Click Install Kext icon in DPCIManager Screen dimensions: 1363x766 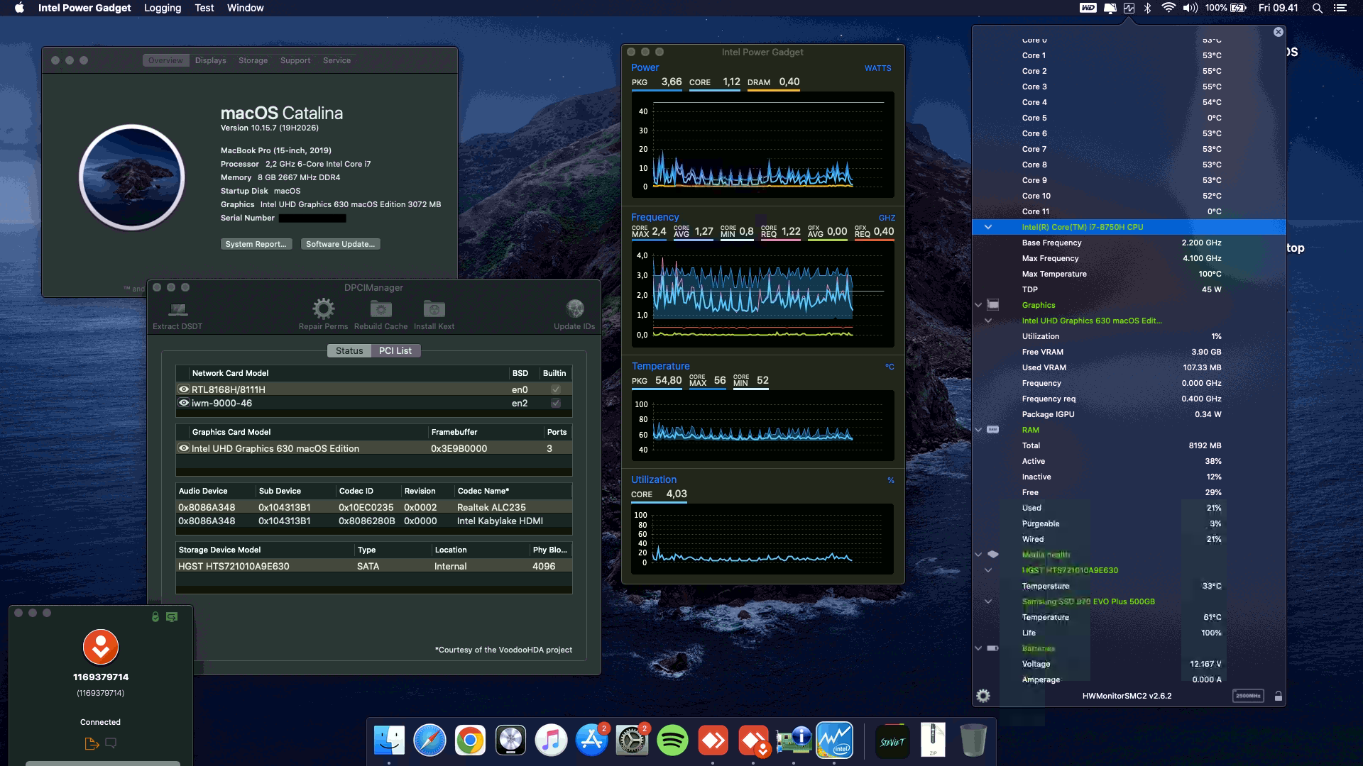coord(434,309)
